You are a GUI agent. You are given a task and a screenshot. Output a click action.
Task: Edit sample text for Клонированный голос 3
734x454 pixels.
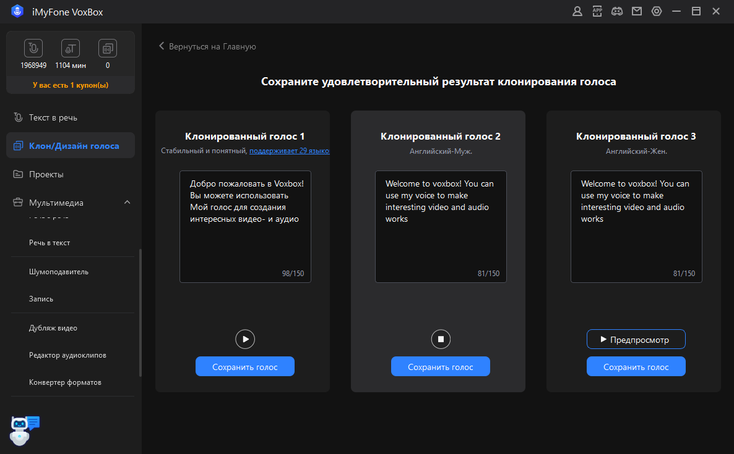coord(636,227)
